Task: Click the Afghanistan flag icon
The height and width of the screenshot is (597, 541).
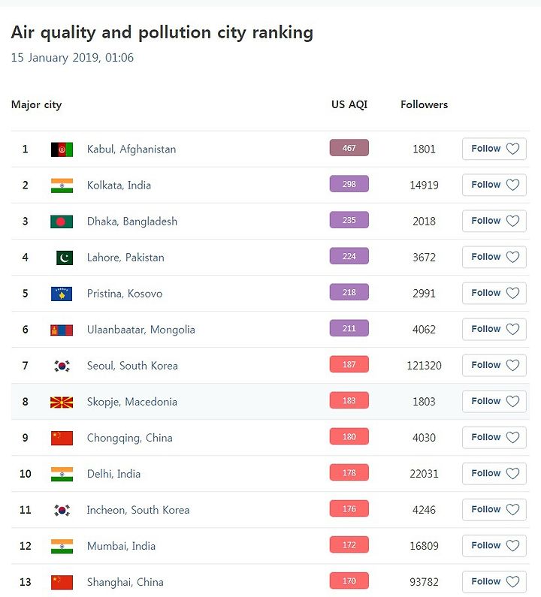Action: (62, 149)
